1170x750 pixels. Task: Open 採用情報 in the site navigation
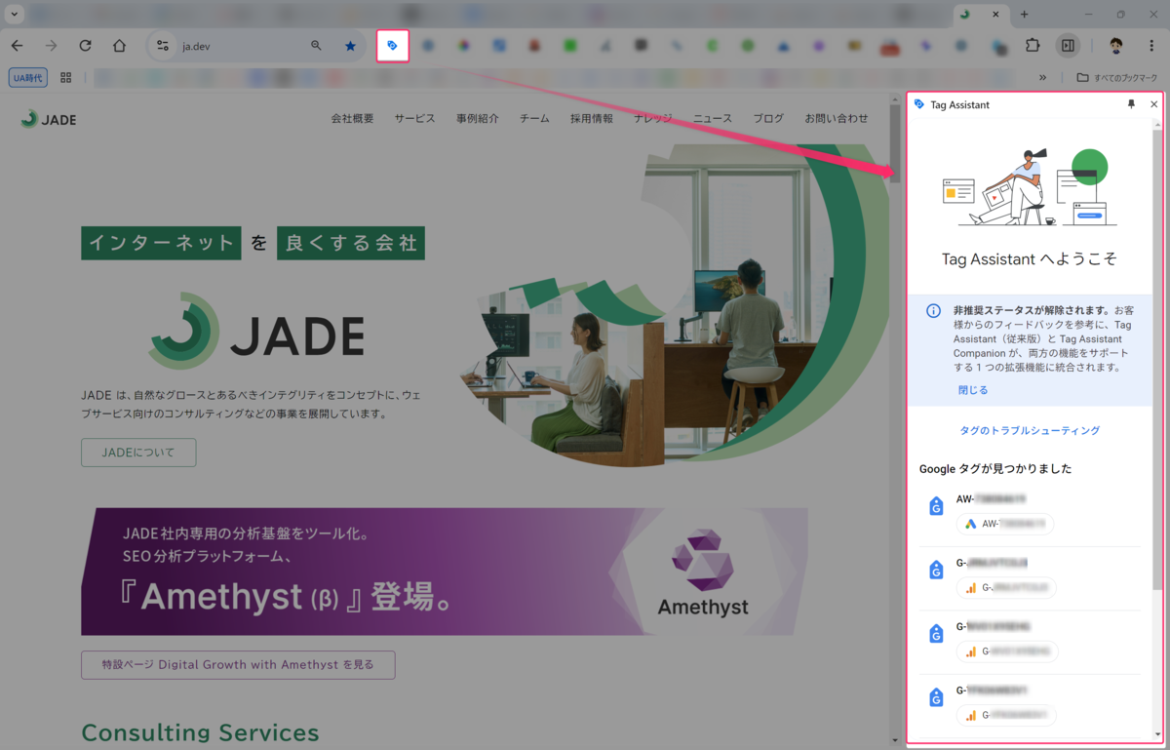coord(592,118)
